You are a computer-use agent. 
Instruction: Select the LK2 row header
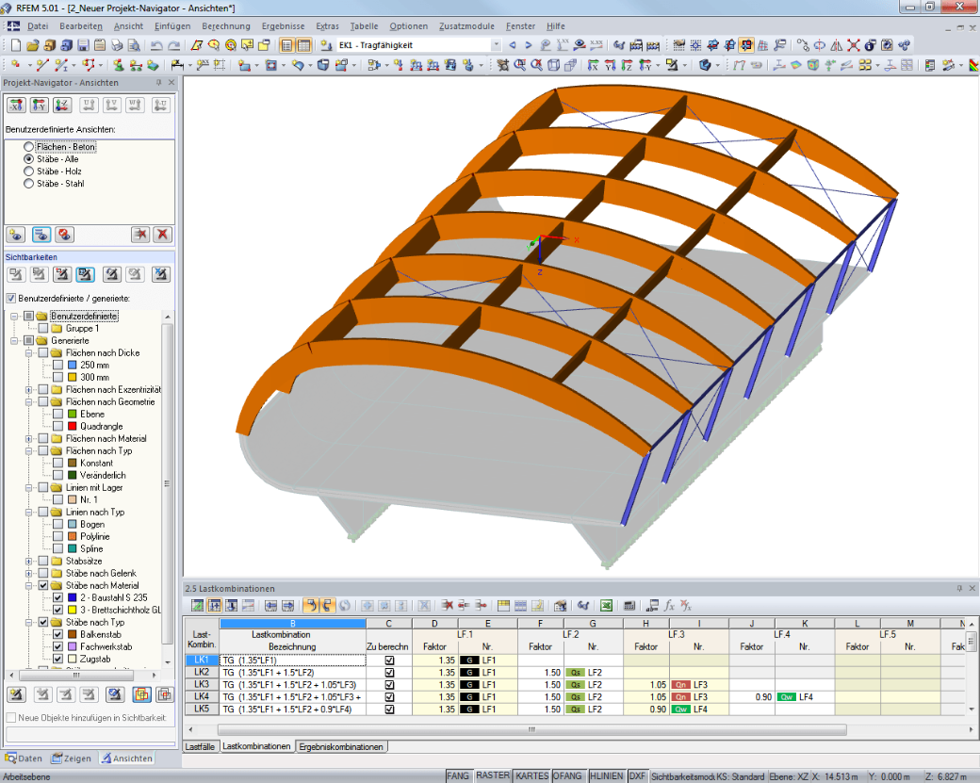click(x=202, y=673)
